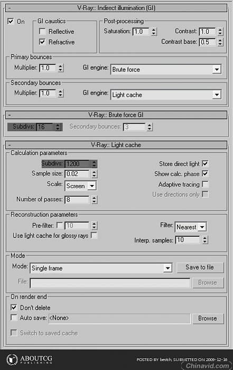The width and height of the screenshot is (233, 370).
Task: Click the Interp. samples spinner arrows
Action: [x=204, y=240]
